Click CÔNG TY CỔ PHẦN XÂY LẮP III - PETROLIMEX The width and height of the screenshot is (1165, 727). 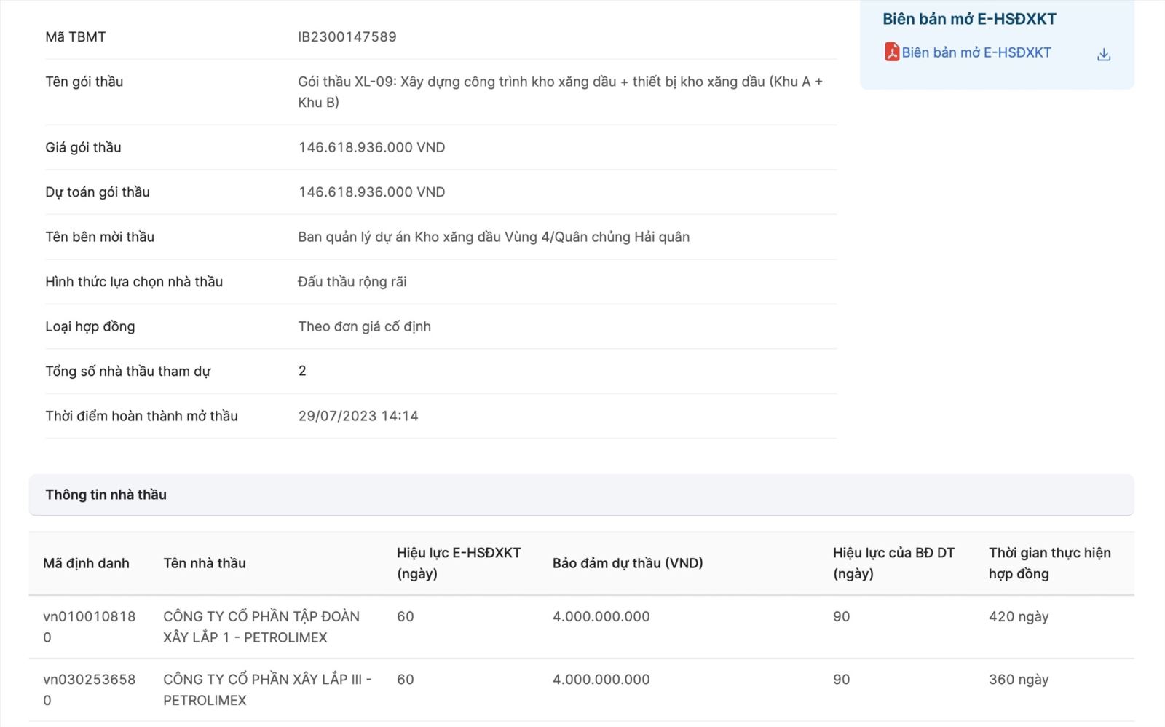coord(267,689)
